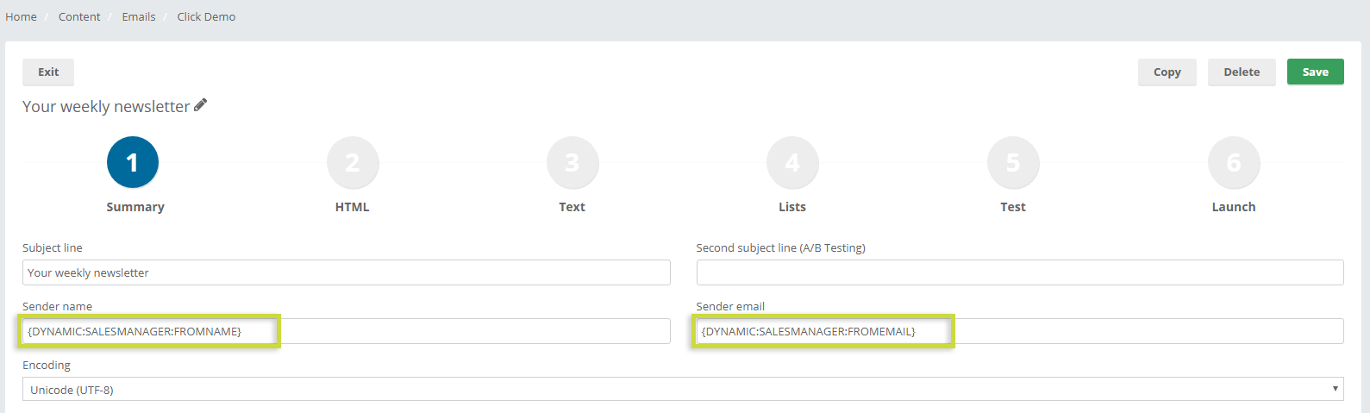Go to step 6 Launch circle
Screen dimensions: 1370x413
point(1234,162)
